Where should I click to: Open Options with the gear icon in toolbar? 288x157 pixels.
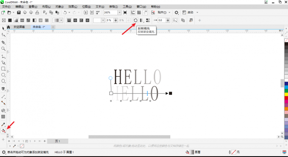pyautogui.click(x=176, y=12)
